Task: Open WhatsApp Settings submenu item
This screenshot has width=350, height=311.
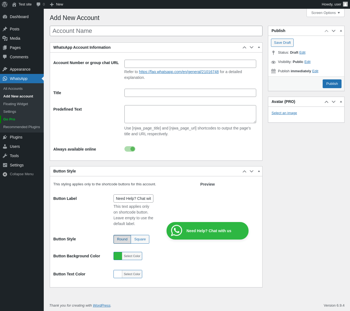Action: click(x=10, y=112)
